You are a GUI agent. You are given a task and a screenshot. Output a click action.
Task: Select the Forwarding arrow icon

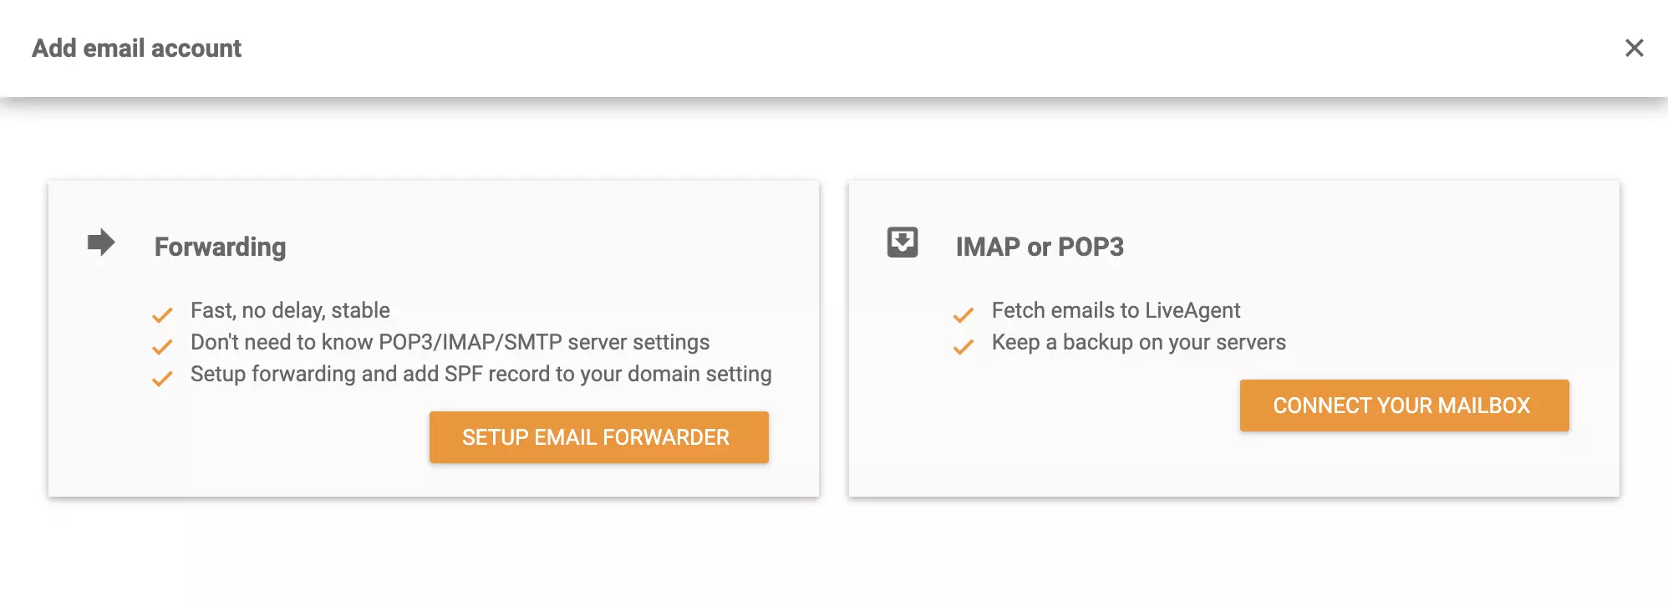(x=100, y=243)
